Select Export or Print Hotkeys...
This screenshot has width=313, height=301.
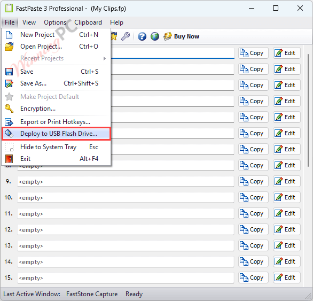click(x=56, y=122)
